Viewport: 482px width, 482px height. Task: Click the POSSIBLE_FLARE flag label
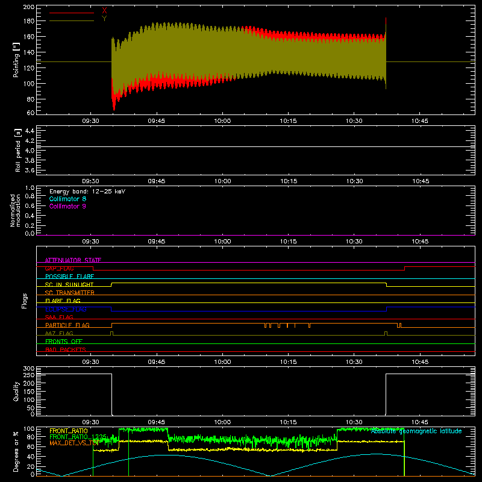[69, 277]
